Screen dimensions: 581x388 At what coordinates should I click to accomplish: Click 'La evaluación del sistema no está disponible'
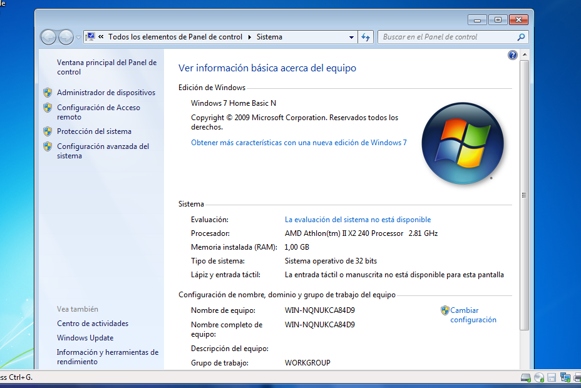(x=357, y=220)
